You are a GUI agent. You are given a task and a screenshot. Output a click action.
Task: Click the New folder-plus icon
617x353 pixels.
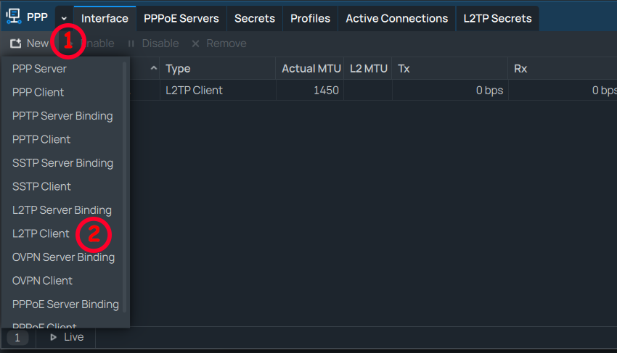pyautogui.click(x=15, y=43)
